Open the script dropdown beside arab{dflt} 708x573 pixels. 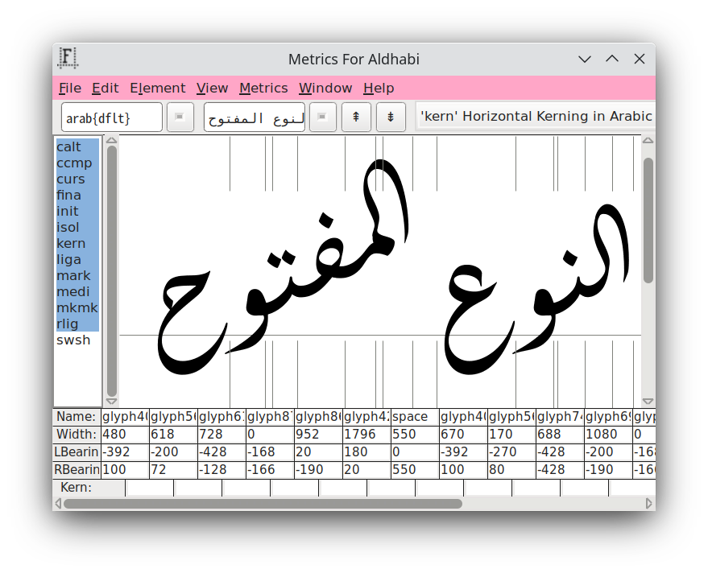click(180, 117)
